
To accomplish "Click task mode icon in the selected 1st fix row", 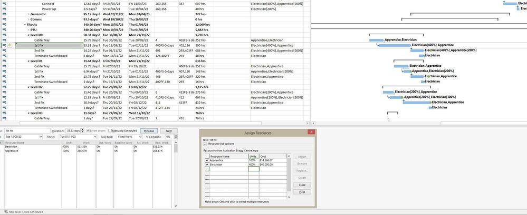I will point(4,46).
